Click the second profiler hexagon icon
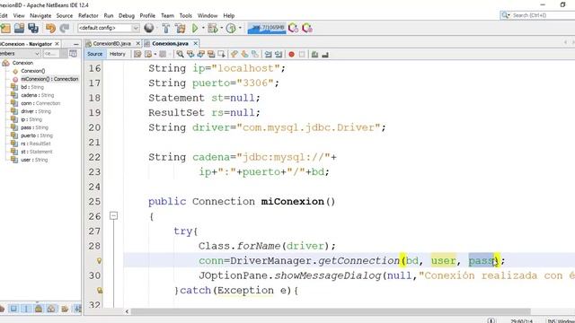Viewport: 575px width, 323px height. 307,28
